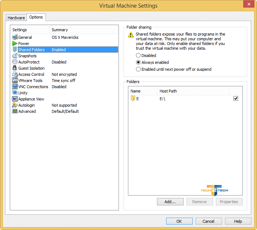The width and height of the screenshot is (257, 230).
Task: Open the Options tab
Action: pyautogui.click(x=36, y=17)
